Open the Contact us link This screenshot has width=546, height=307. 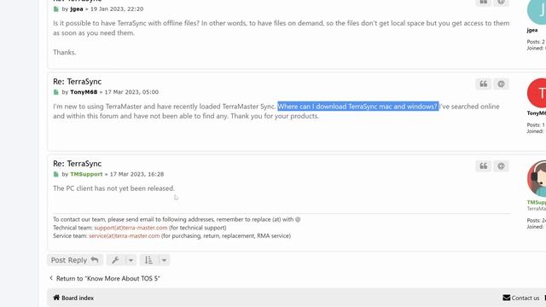tap(521, 298)
